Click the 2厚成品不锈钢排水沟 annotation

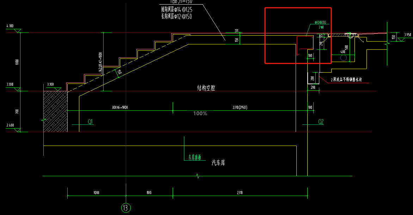[x=346, y=80]
